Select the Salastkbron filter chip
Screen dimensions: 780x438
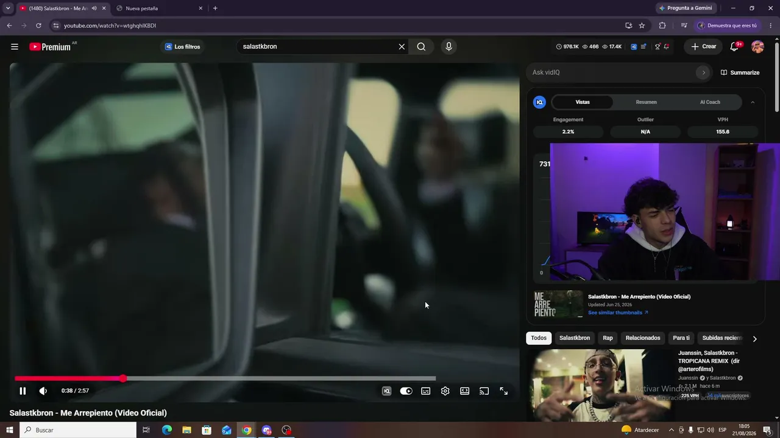click(575, 338)
